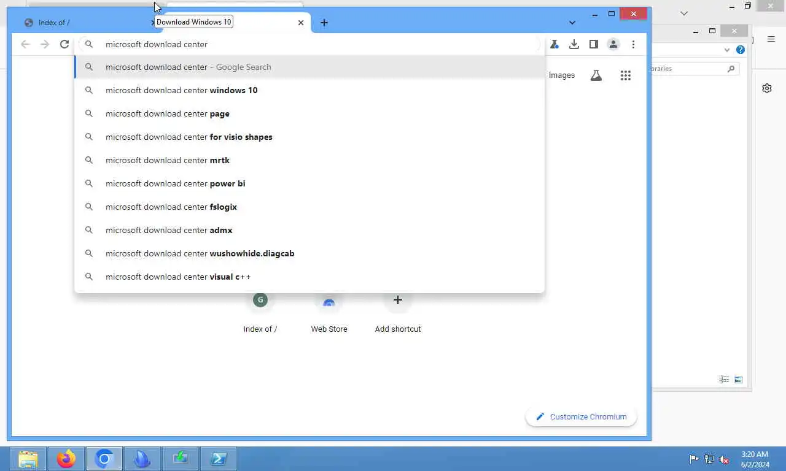This screenshot has height=471, width=786.
Task: Pick suggestion 'for visio shapes'
Action: tap(309, 137)
